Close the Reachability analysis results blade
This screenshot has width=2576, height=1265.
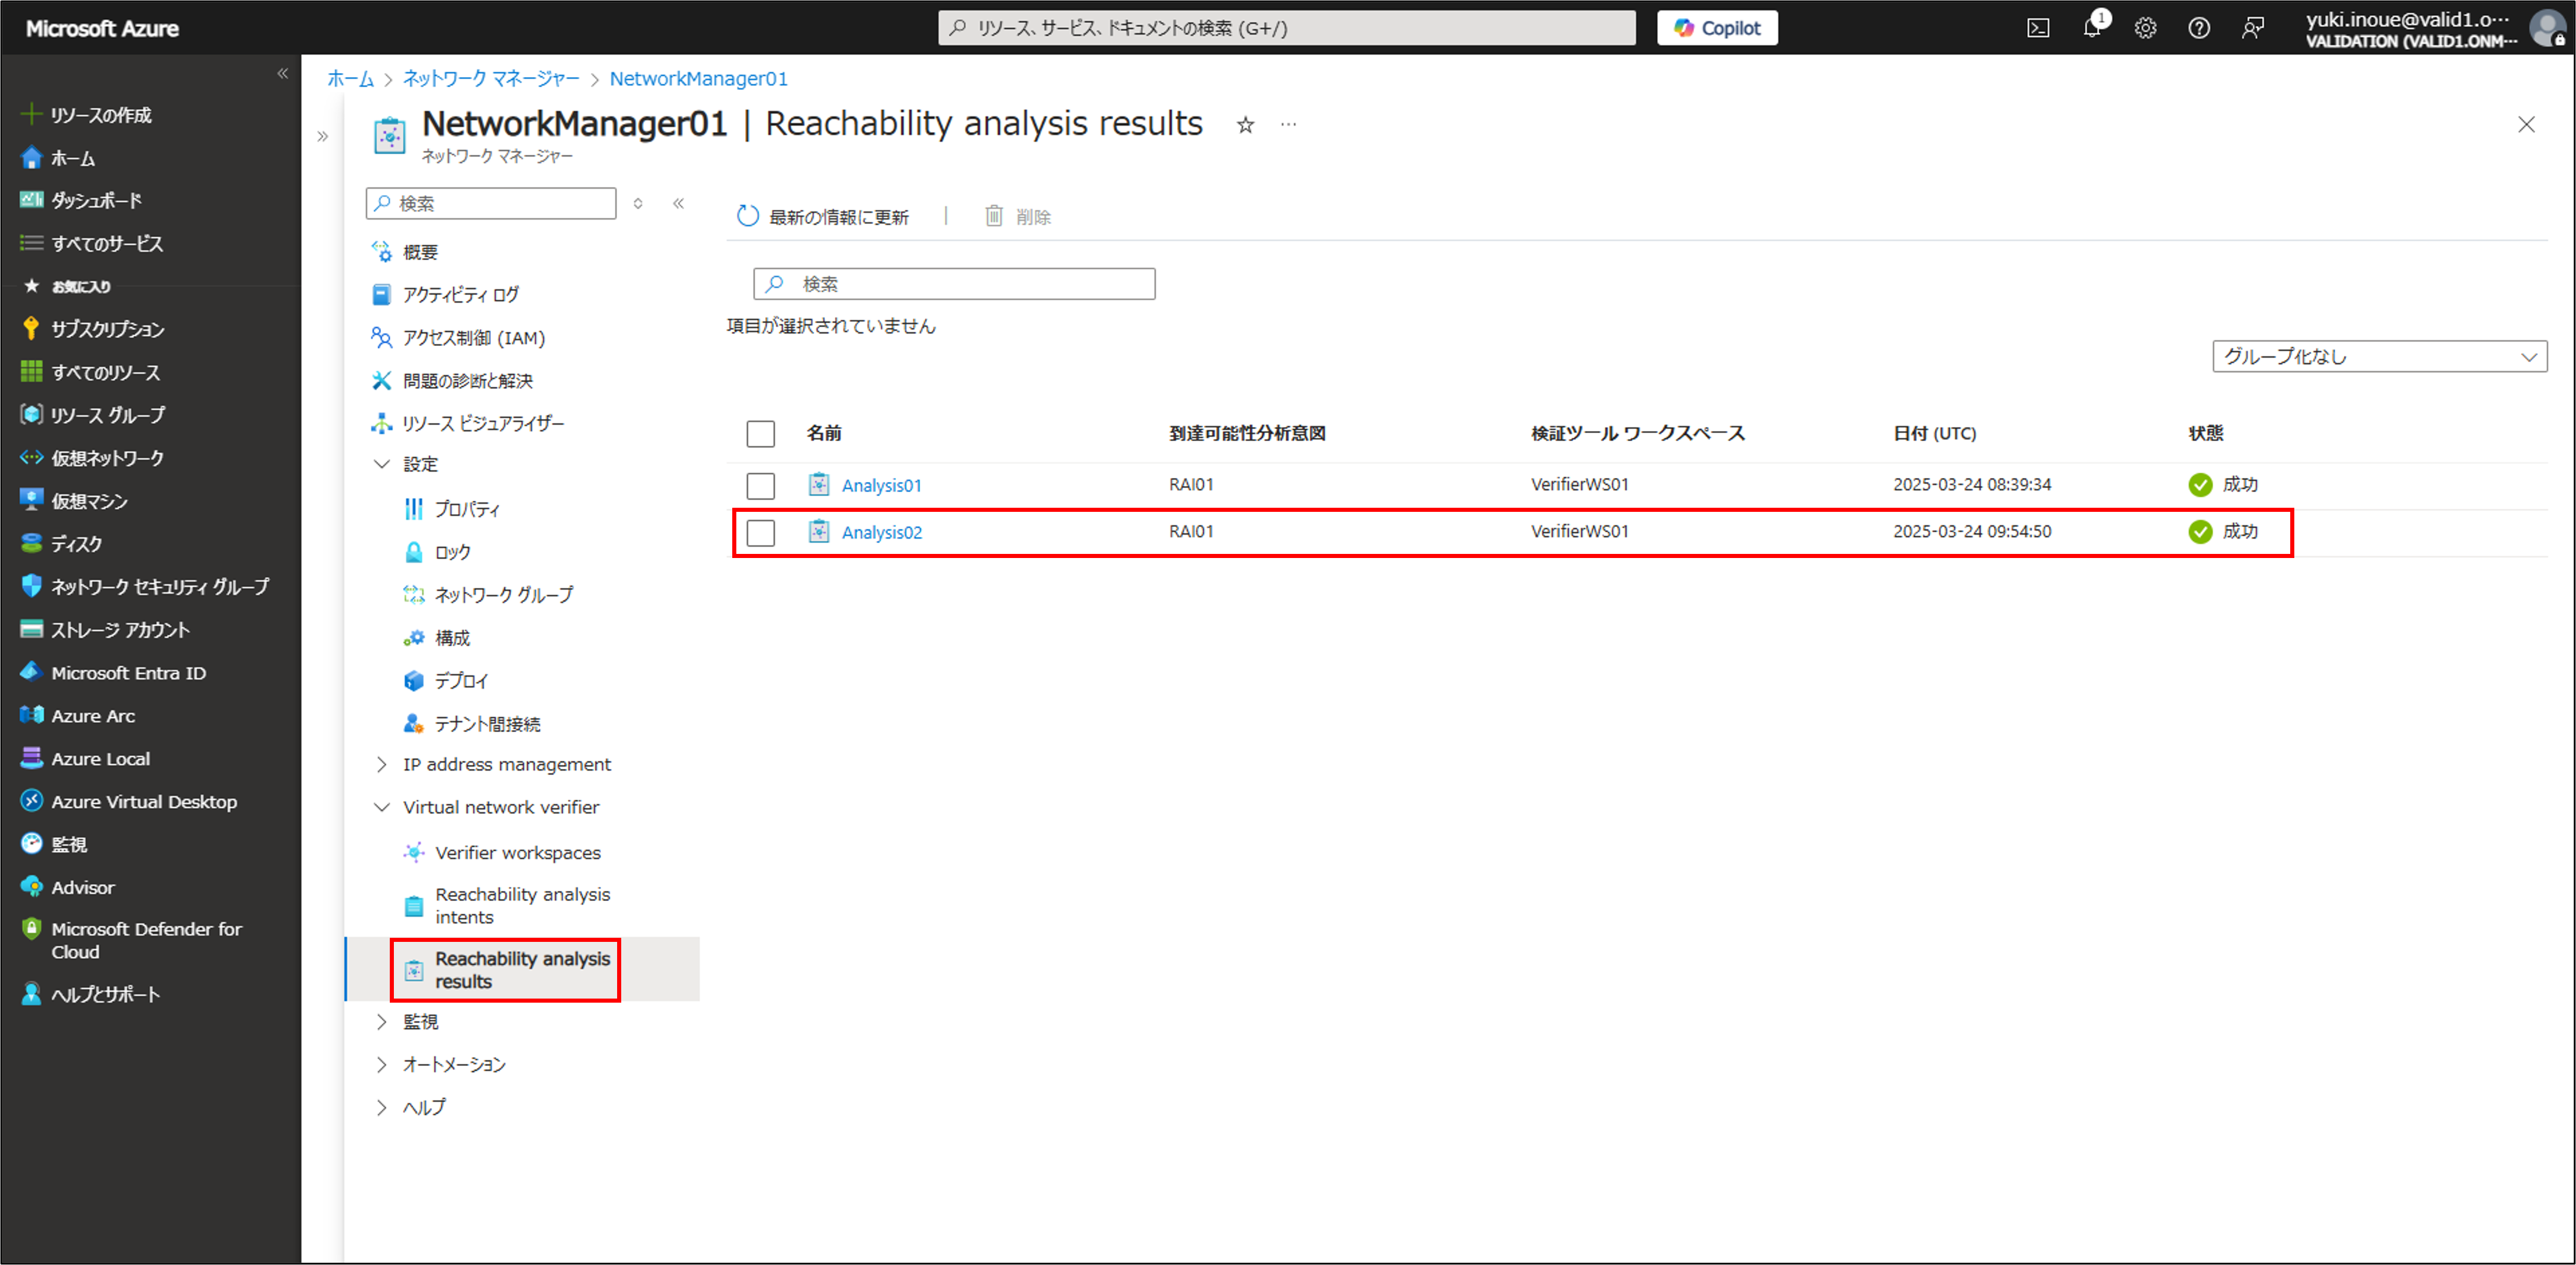(x=2526, y=125)
